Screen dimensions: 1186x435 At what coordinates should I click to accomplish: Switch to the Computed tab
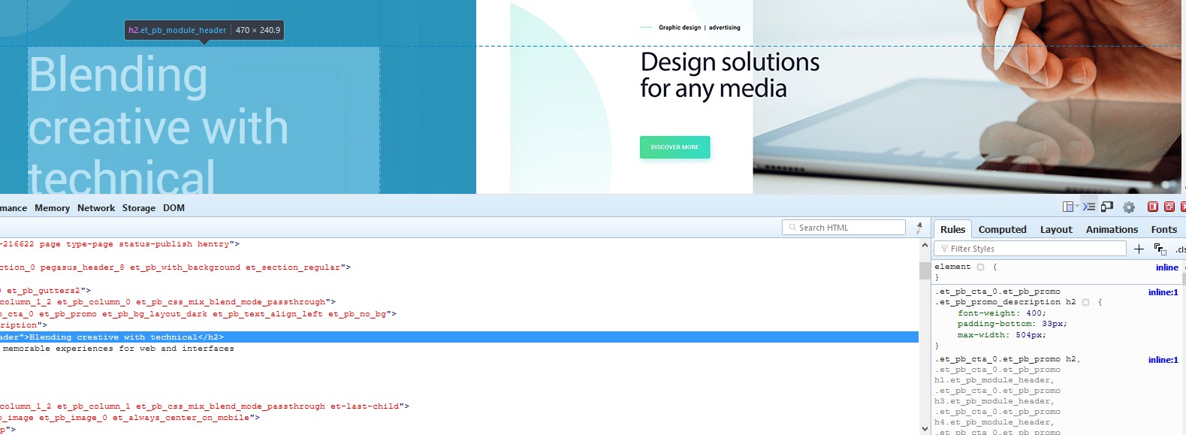pyautogui.click(x=1002, y=229)
